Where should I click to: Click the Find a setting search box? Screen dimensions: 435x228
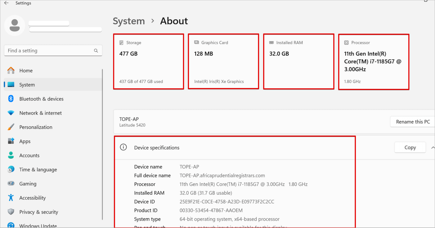(50, 51)
